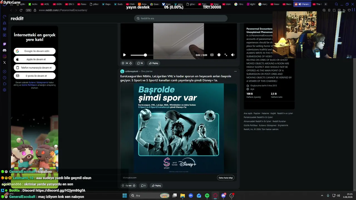Screen dimensions: 356x200
Task: Open a new browser tab
Action: [326, 4]
